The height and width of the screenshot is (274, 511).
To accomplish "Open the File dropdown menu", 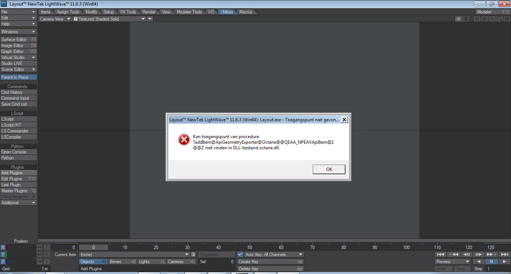I will click(x=19, y=12).
